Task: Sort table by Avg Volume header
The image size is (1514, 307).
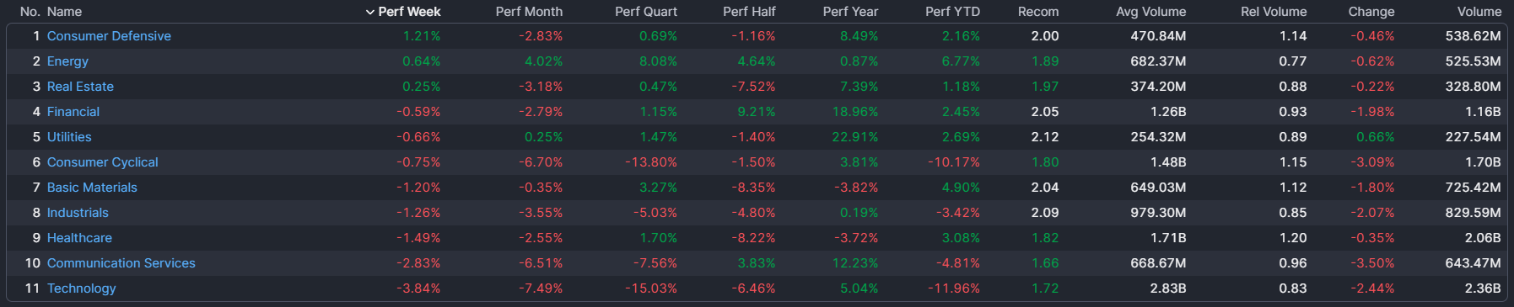Action: pos(1150,12)
